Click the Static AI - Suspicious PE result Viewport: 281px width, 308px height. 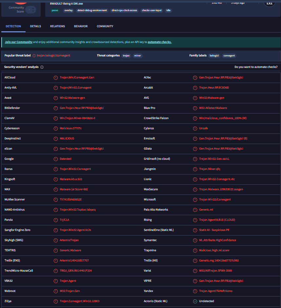tap(214, 230)
